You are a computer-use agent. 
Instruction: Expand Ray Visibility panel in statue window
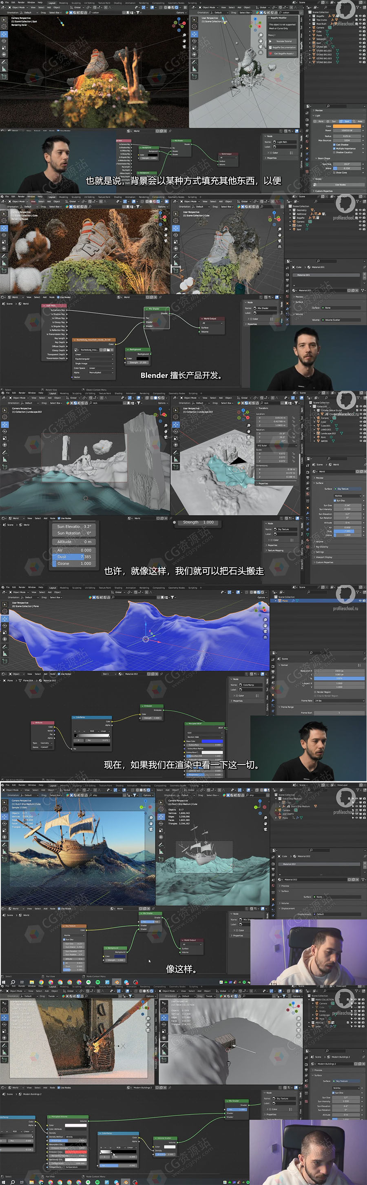[x=322, y=547]
